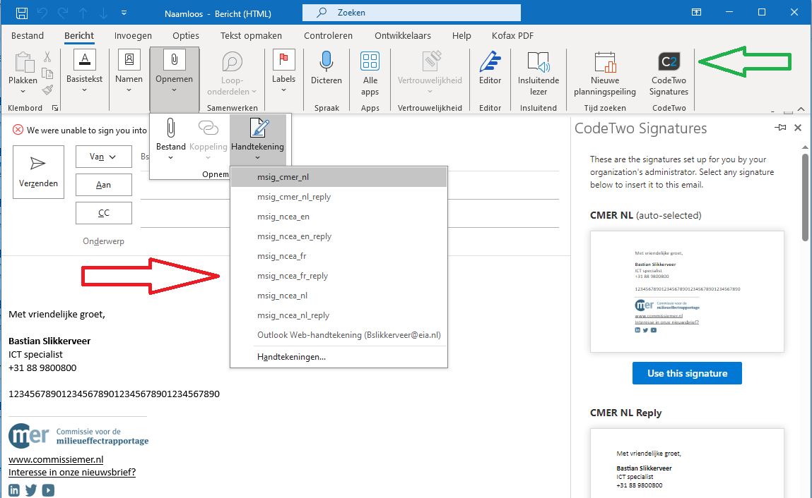Create a Nieuwe planningspeiling
The height and width of the screenshot is (498, 812).
point(605,73)
